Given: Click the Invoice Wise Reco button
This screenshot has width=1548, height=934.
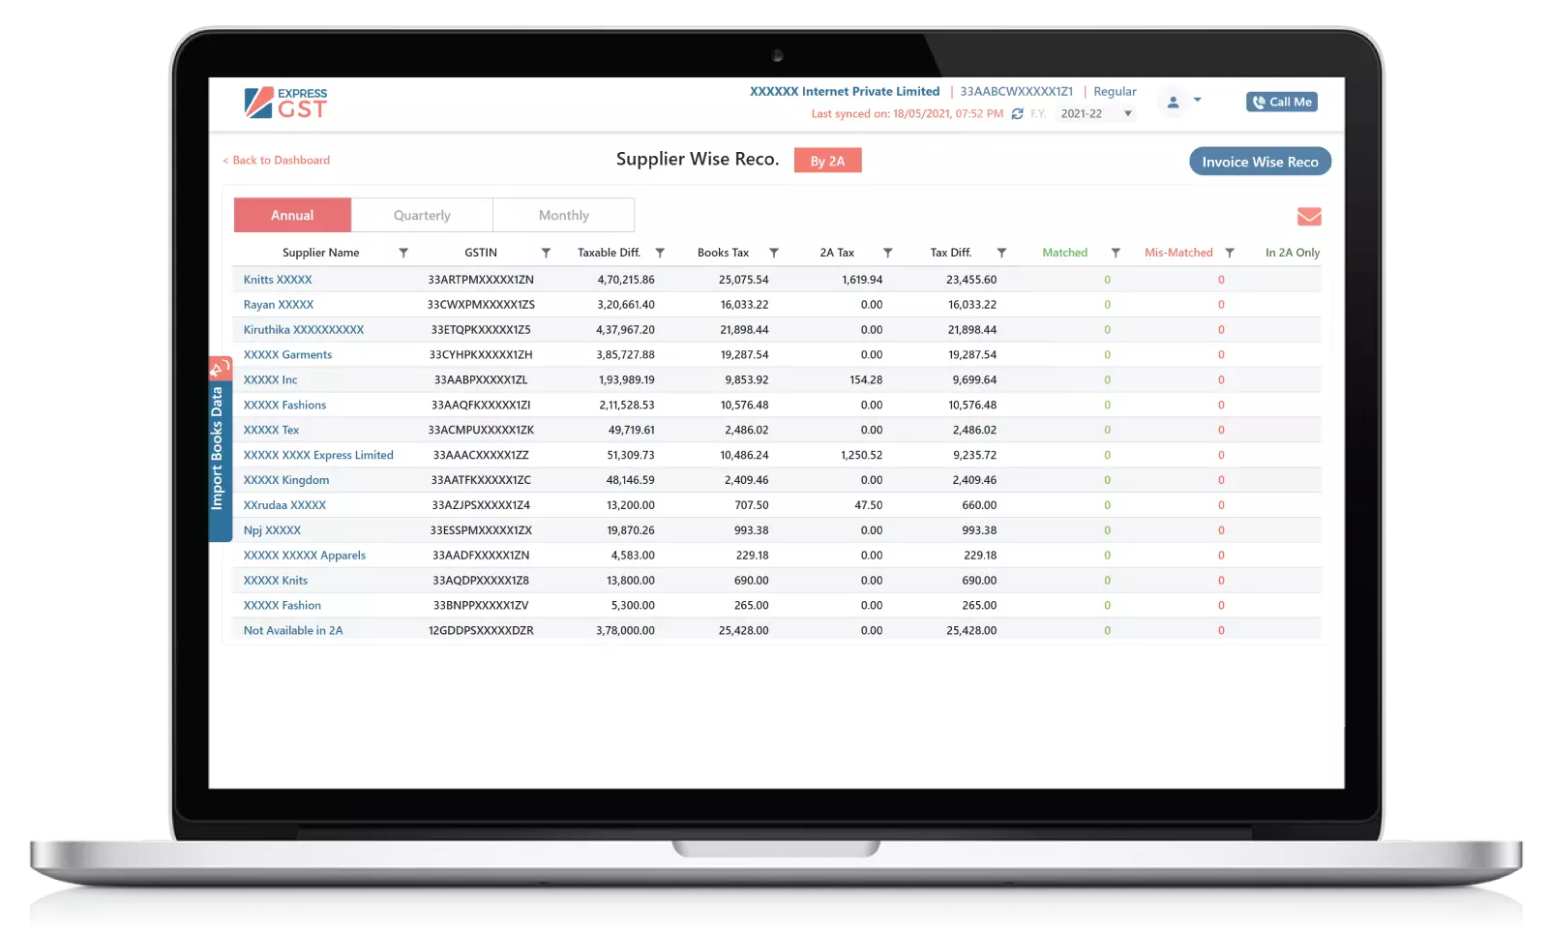Looking at the screenshot, I should [1260, 162].
